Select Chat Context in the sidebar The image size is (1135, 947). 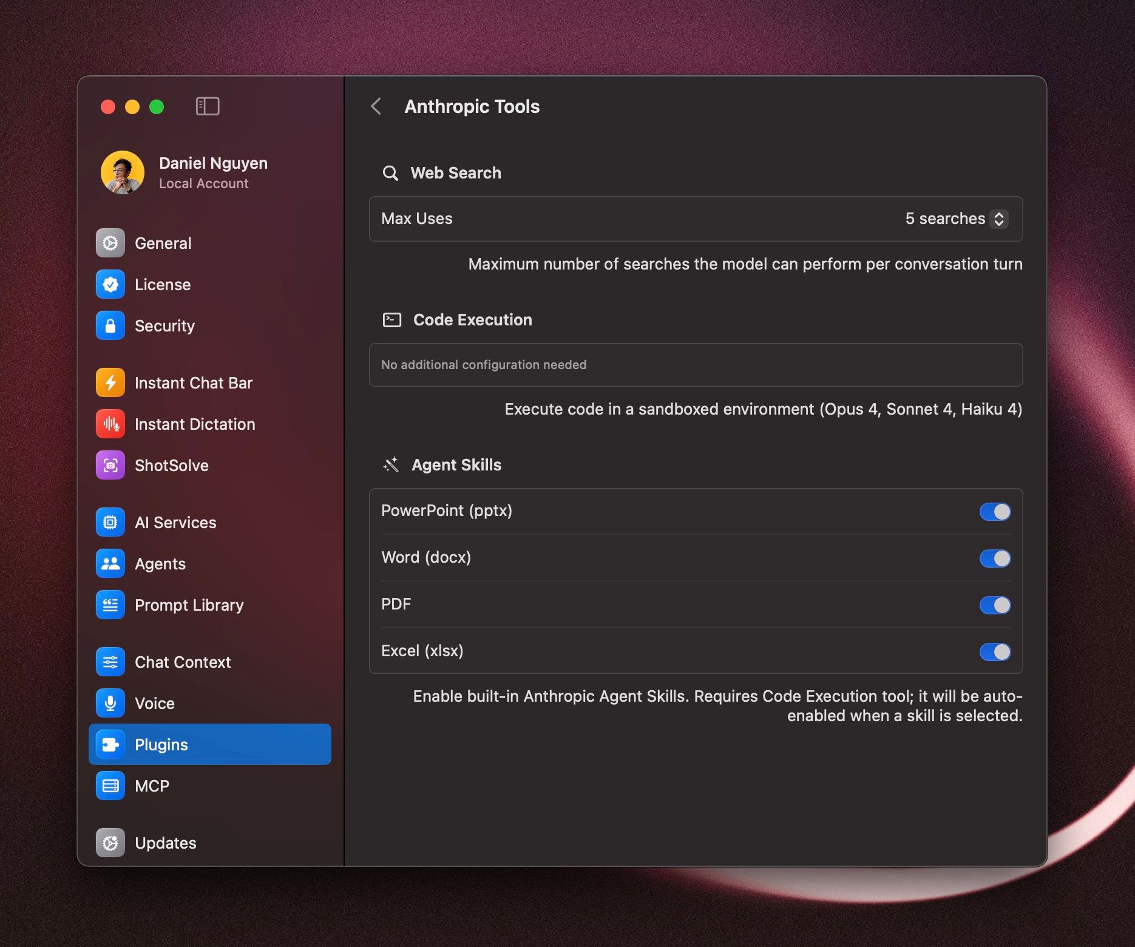tap(182, 662)
